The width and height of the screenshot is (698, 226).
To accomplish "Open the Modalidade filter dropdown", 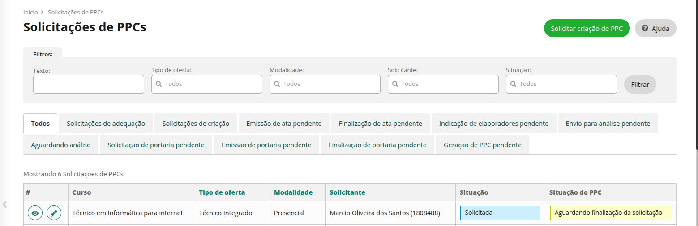I will (325, 84).
